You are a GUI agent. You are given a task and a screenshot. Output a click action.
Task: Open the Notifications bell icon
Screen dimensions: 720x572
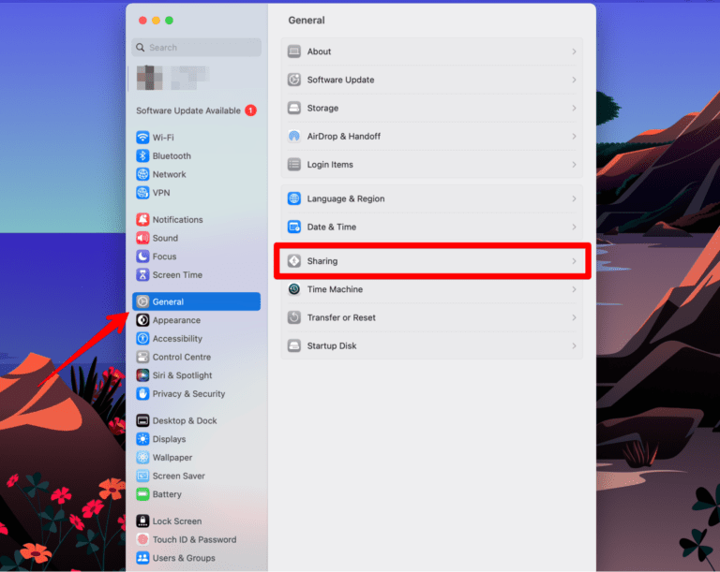[x=142, y=220]
